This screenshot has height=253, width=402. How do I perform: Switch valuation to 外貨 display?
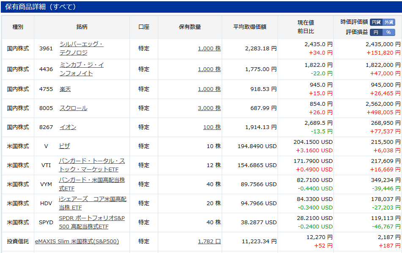[388, 22]
